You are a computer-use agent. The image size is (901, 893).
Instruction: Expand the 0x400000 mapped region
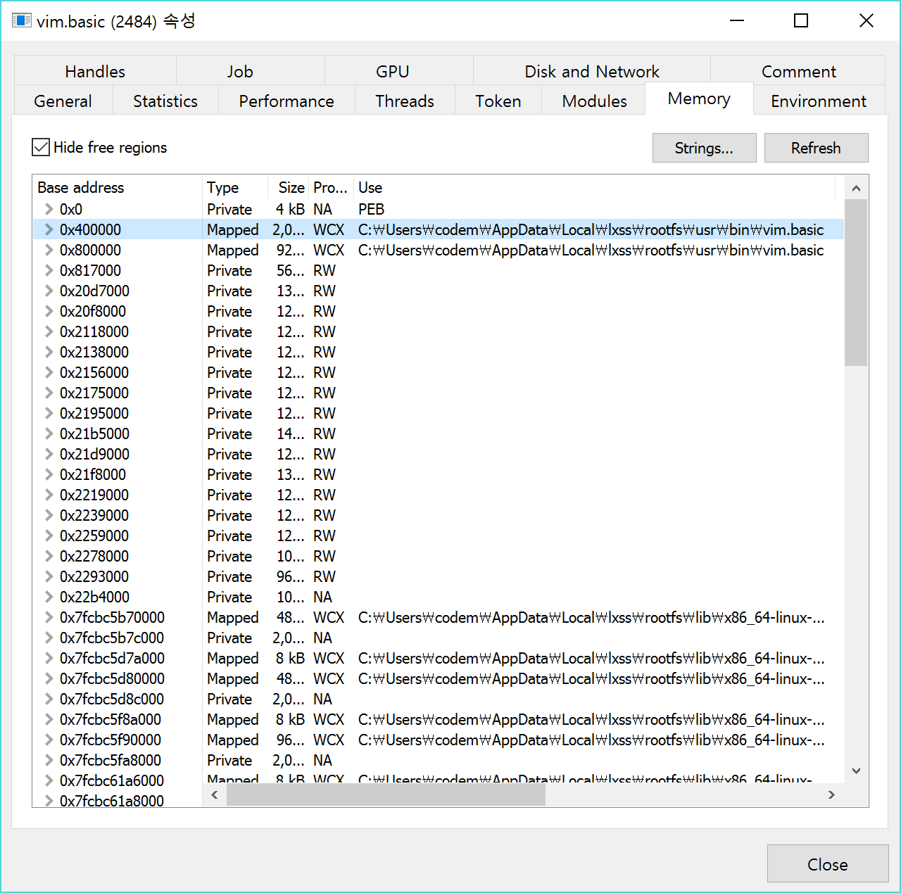tap(49, 229)
